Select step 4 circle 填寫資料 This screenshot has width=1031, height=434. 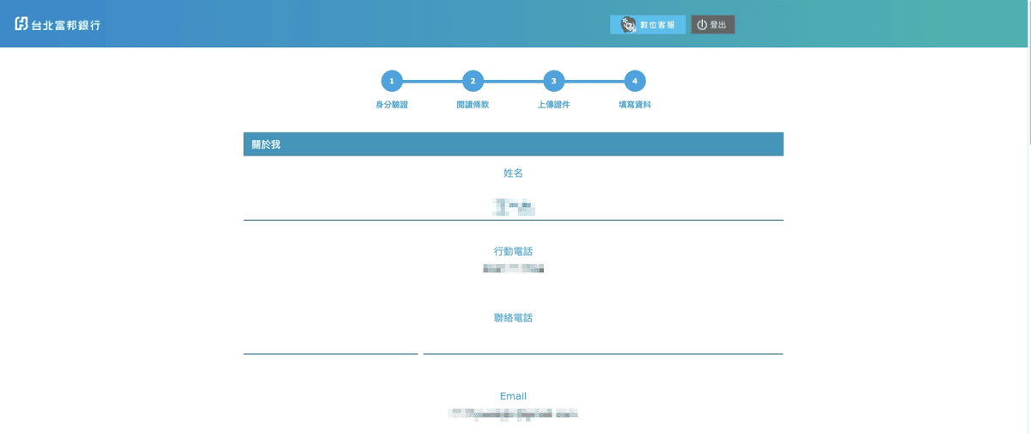635,81
